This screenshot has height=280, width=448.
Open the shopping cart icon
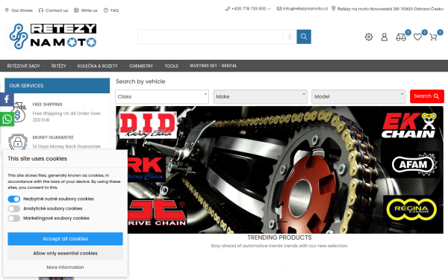[433, 37]
